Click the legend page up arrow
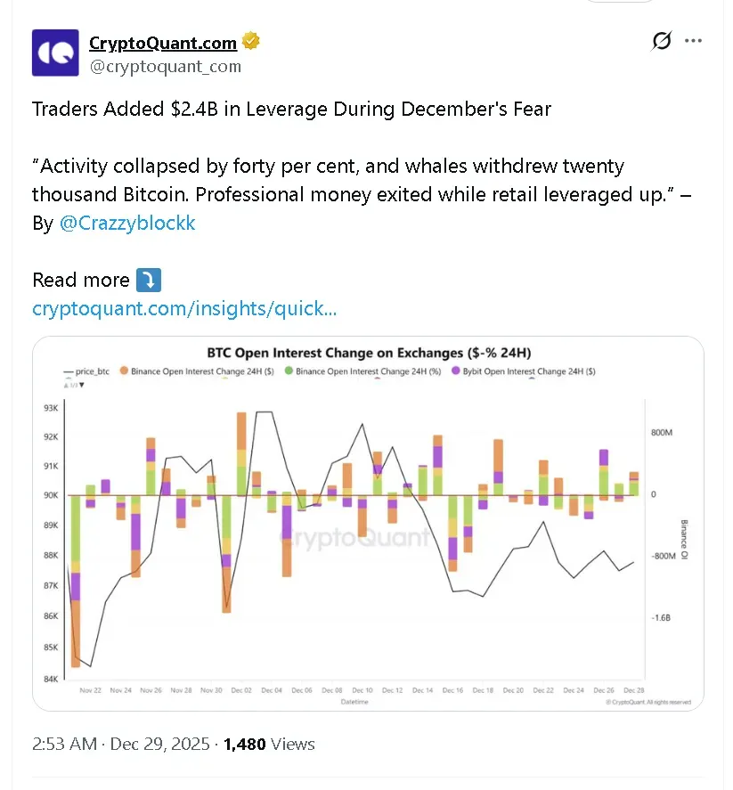The image size is (733, 790). tap(65, 385)
